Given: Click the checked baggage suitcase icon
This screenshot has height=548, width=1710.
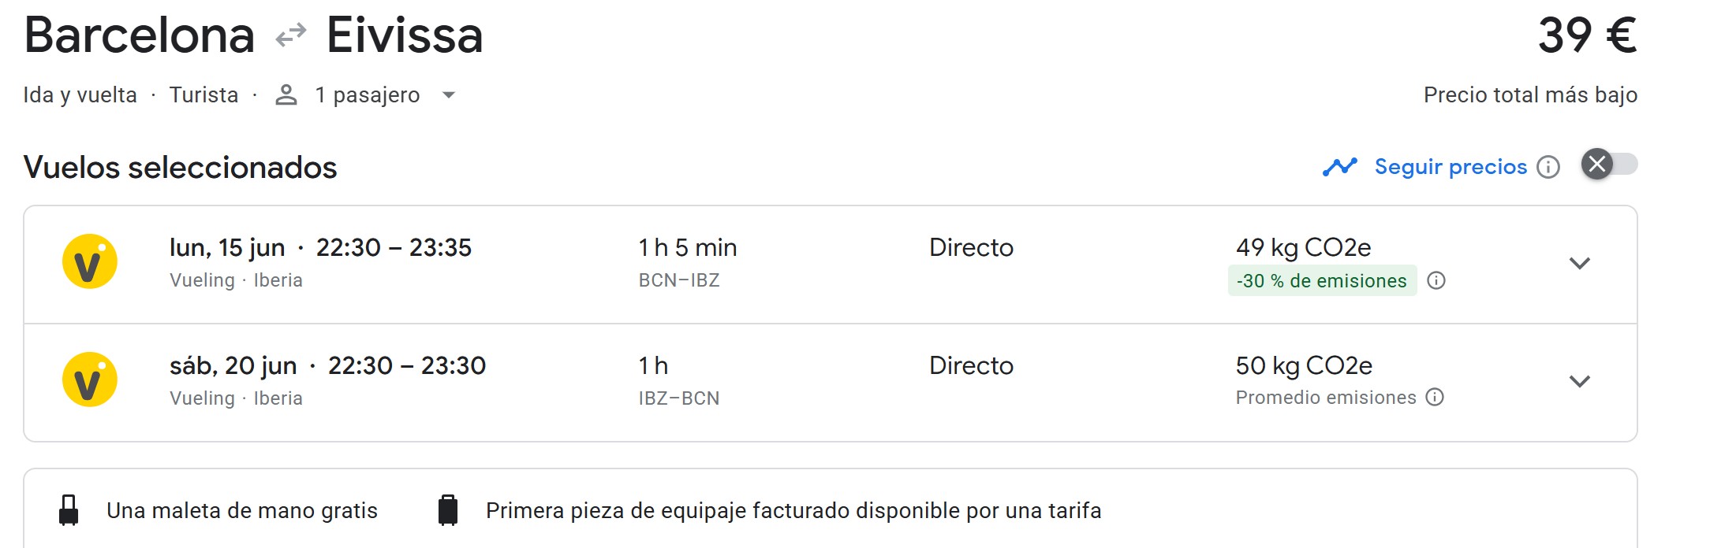Looking at the screenshot, I should coord(447,510).
